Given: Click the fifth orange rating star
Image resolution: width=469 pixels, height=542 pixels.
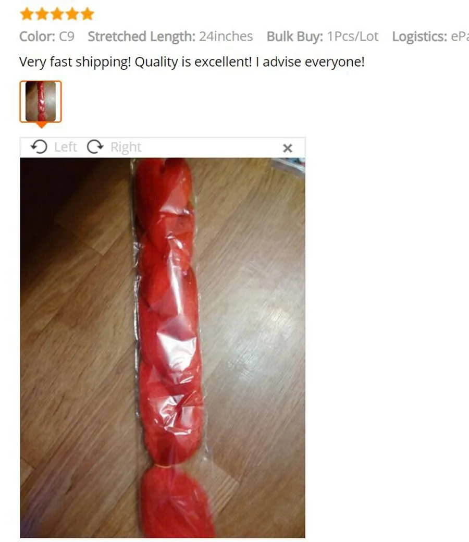Looking at the screenshot, I should point(88,14).
